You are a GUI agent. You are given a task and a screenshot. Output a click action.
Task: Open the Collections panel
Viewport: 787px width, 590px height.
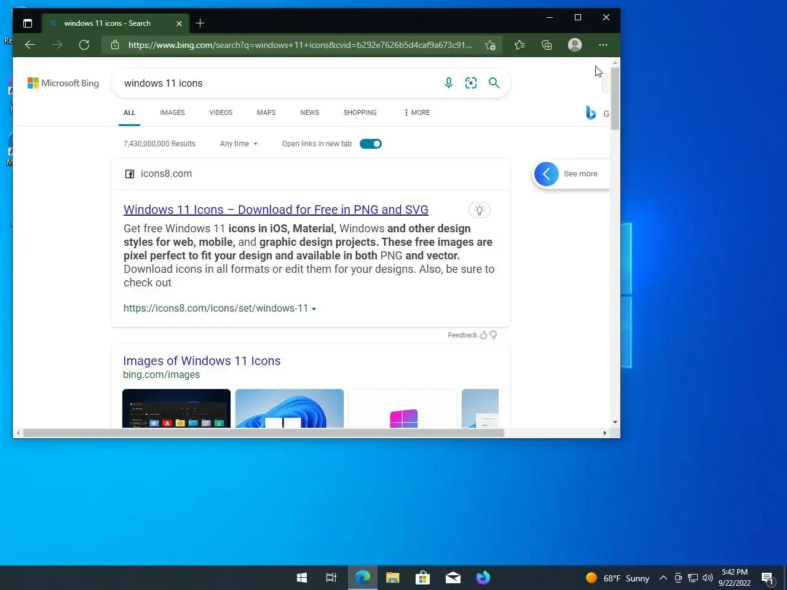pyautogui.click(x=547, y=45)
